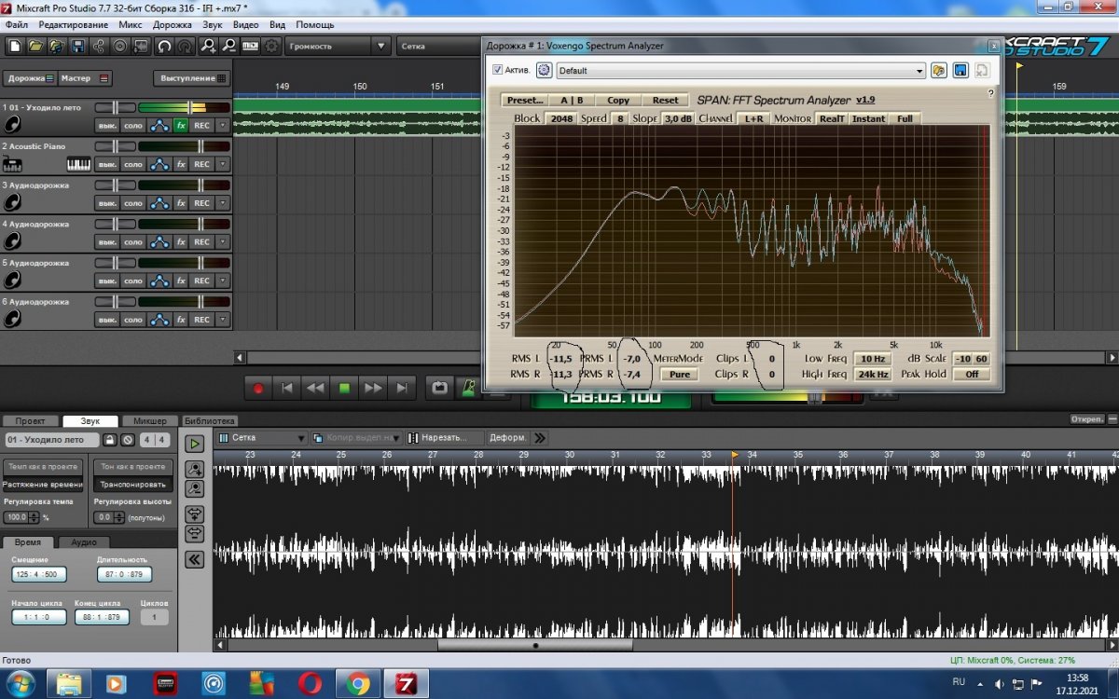Click the save preset disk icon in SPAN

click(960, 70)
